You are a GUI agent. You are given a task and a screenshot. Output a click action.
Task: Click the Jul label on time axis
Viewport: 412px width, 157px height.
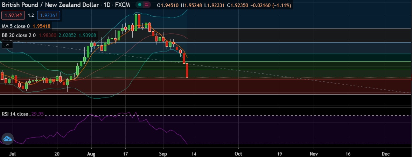[x=13, y=154]
